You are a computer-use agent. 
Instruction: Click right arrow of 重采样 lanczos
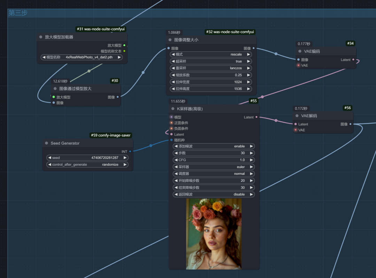pos(249,68)
